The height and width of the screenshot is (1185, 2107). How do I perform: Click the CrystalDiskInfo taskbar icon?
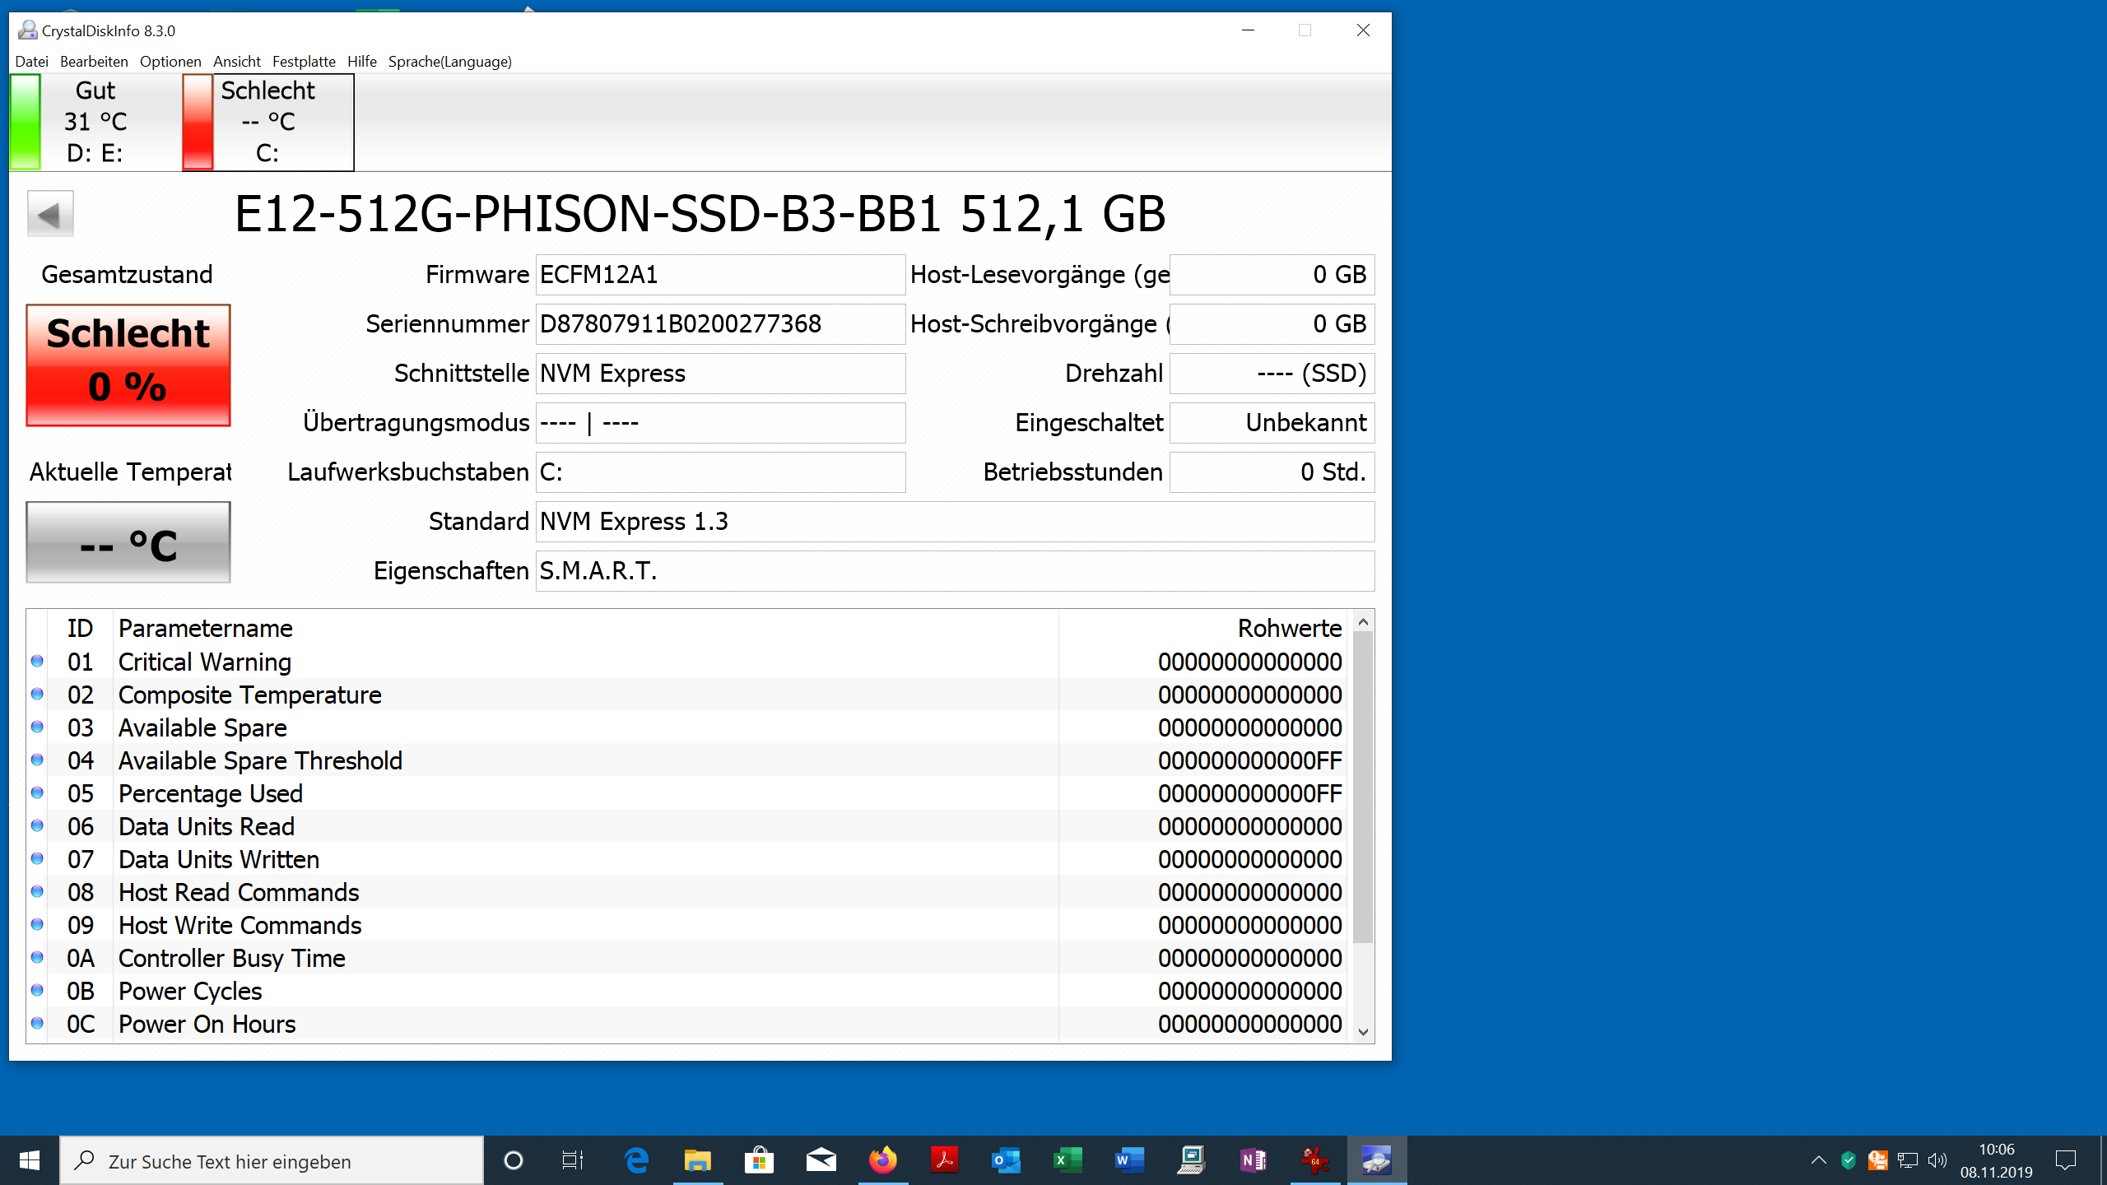click(1376, 1160)
